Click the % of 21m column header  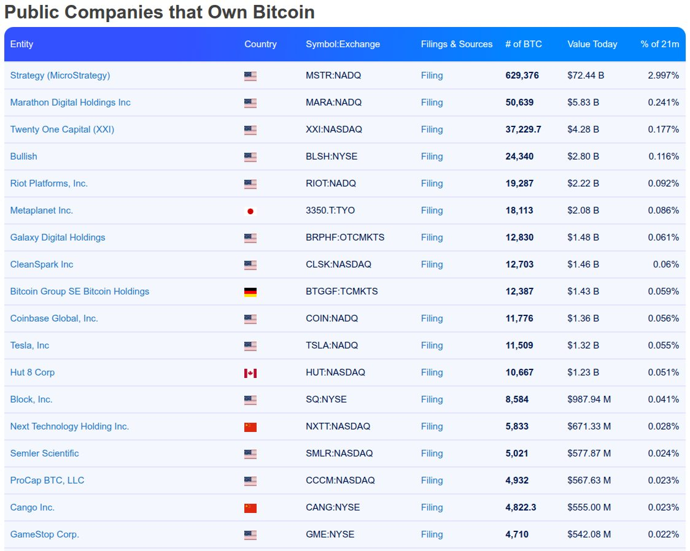tap(660, 44)
